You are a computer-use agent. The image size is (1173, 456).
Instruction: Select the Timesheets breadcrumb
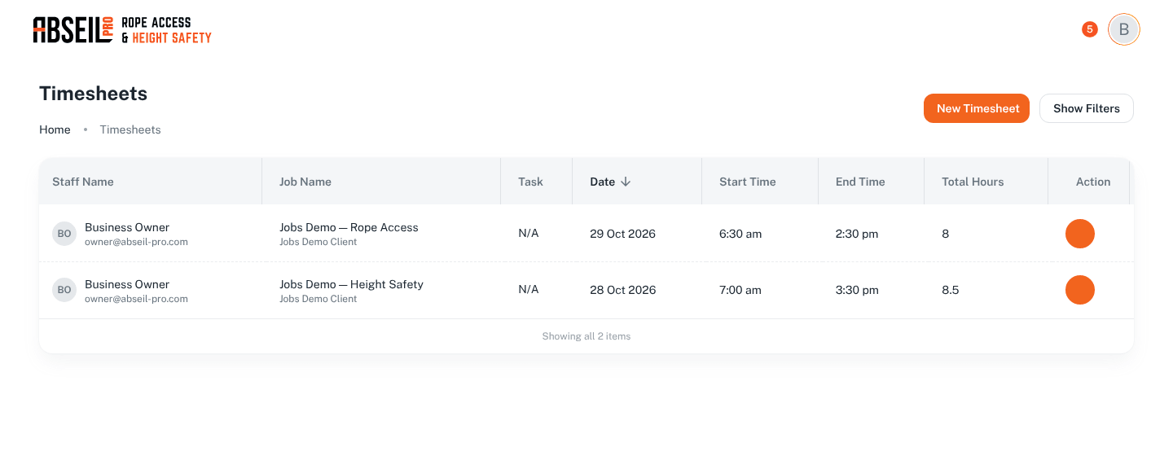(x=130, y=129)
